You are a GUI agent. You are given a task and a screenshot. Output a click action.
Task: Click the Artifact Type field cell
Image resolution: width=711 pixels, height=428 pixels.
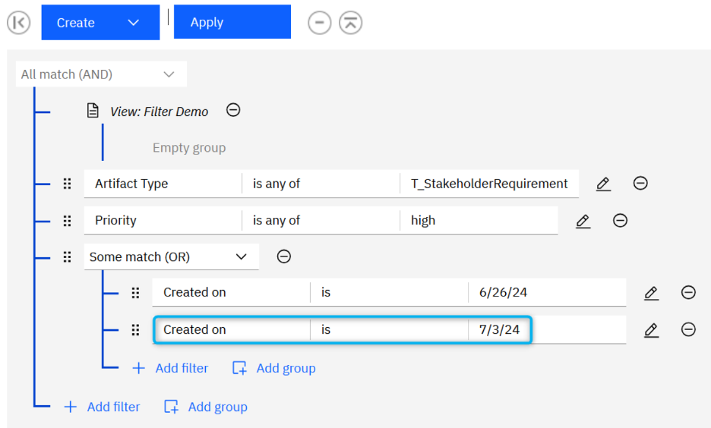(x=163, y=184)
